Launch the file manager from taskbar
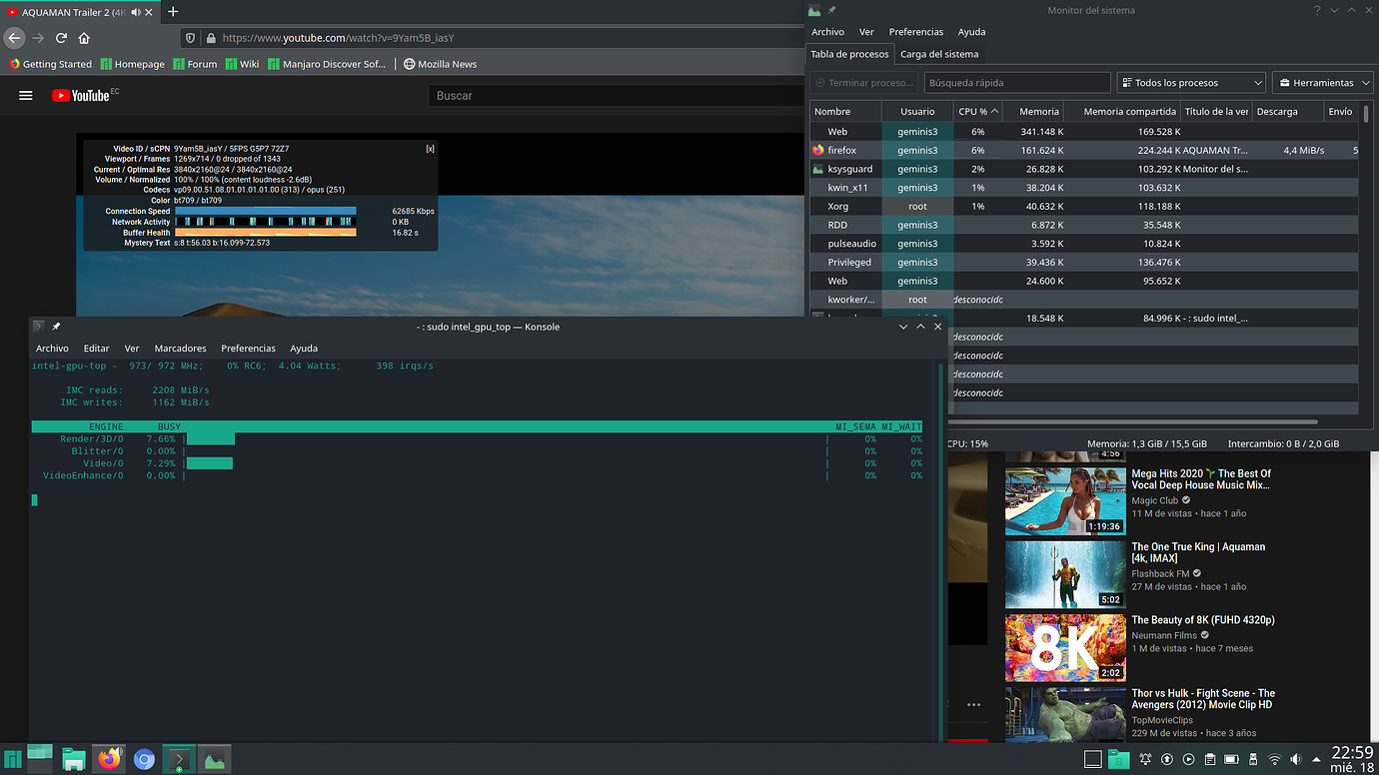Image resolution: width=1379 pixels, height=775 pixels. click(x=73, y=760)
